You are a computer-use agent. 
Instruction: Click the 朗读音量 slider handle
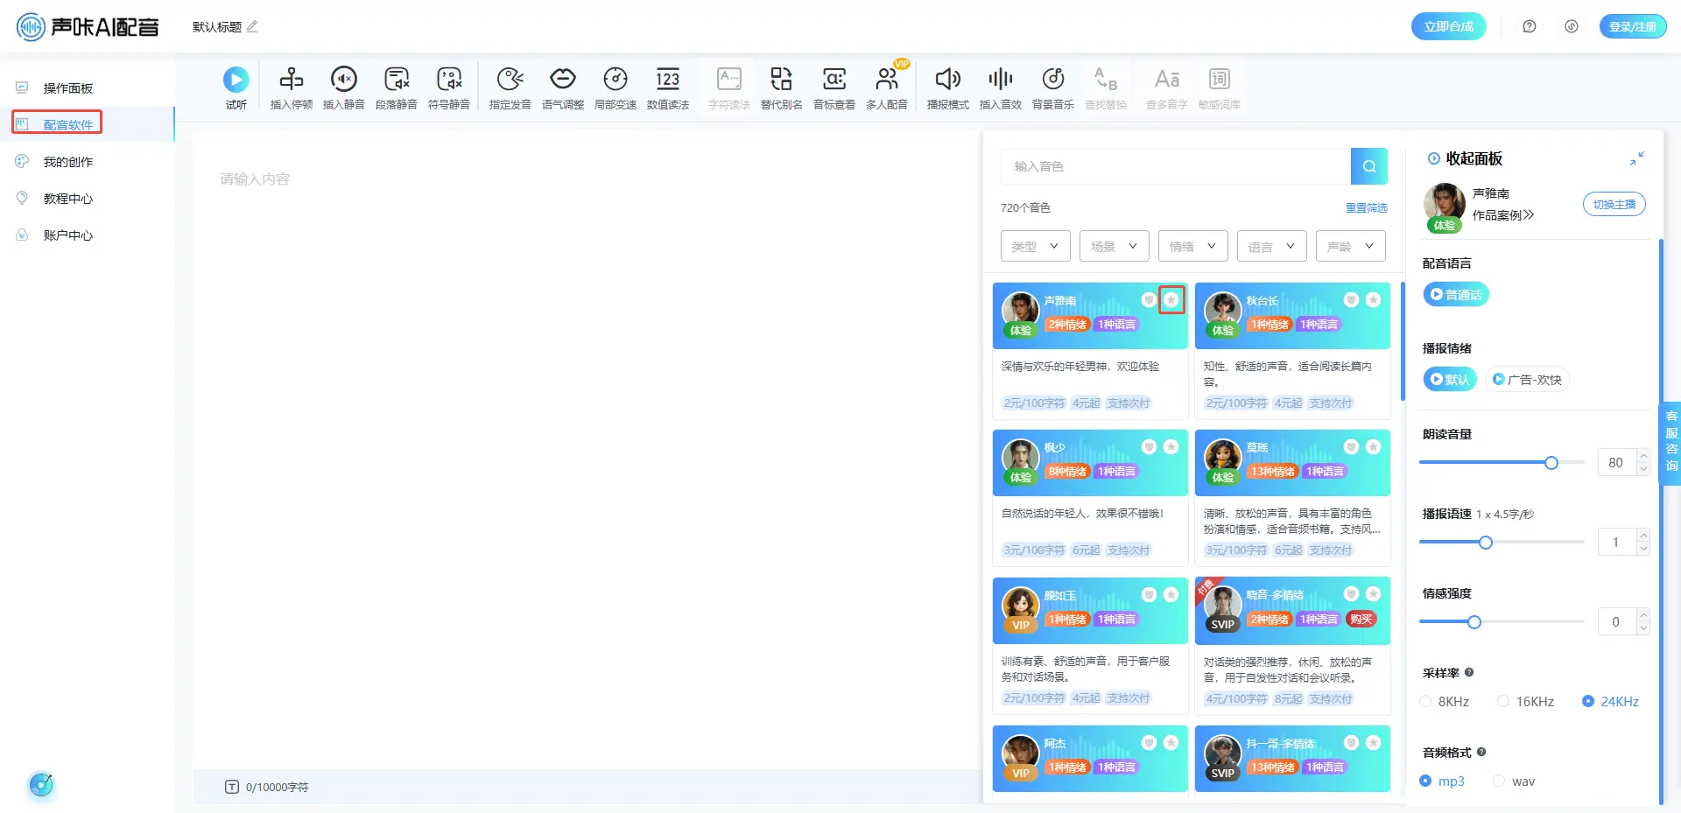1551,463
